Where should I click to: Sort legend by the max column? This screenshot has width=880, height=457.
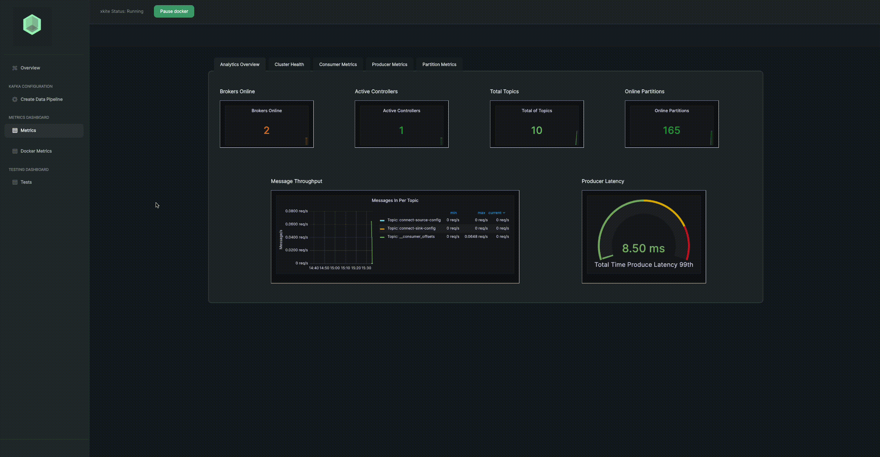(x=481, y=213)
